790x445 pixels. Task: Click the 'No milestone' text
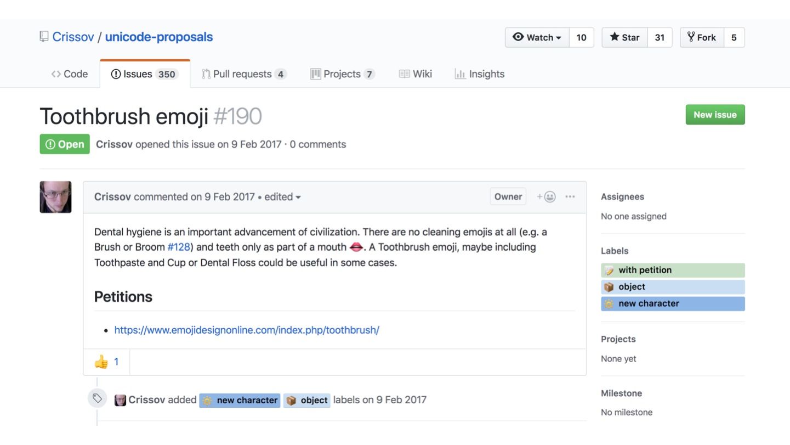627,413
